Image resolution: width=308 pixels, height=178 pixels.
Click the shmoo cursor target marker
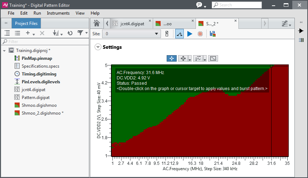coord(271,66)
